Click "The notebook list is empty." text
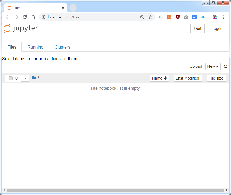 click(x=115, y=88)
